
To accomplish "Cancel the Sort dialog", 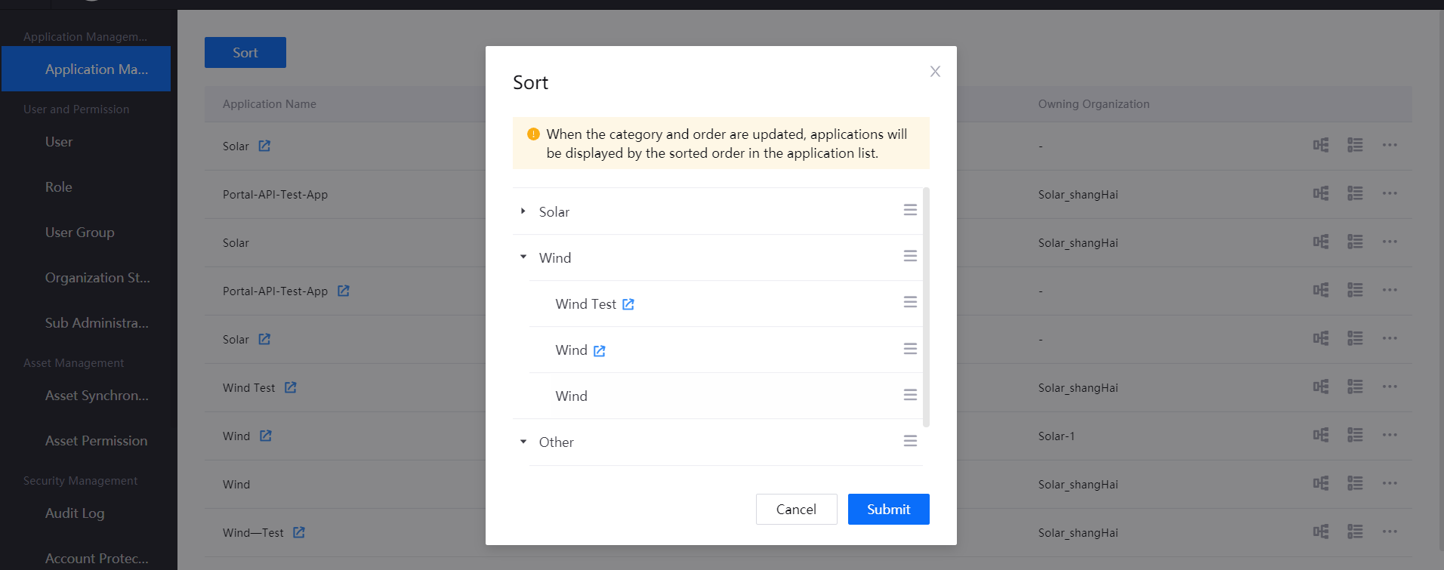I will pos(796,510).
